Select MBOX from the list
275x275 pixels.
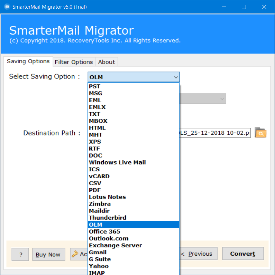click(x=134, y=121)
